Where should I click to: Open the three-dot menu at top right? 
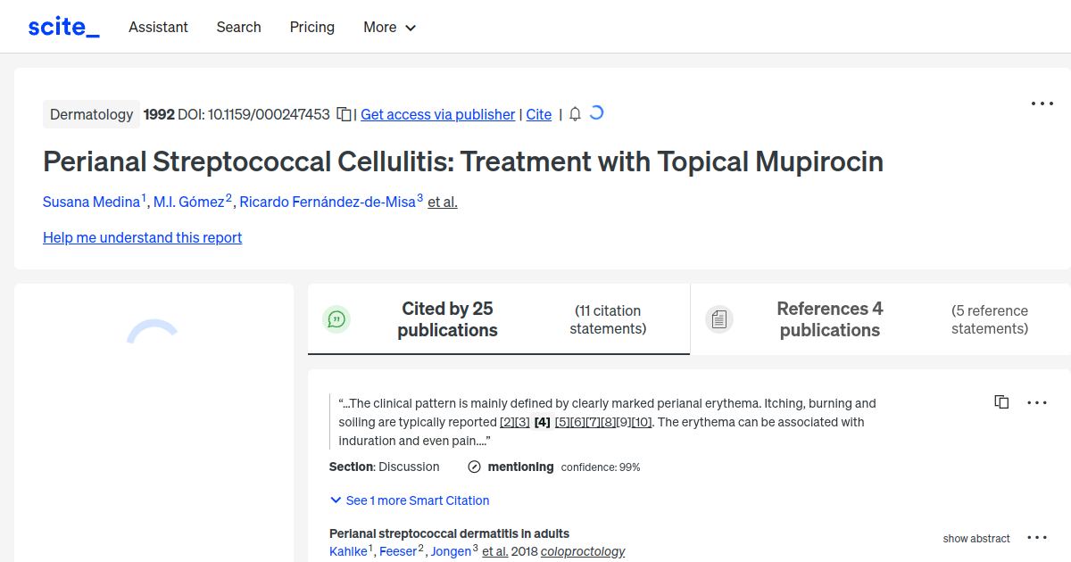click(1042, 103)
